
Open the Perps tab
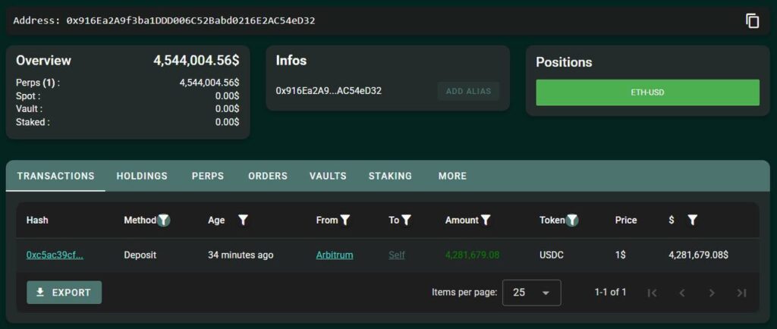click(x=207, y=176)
